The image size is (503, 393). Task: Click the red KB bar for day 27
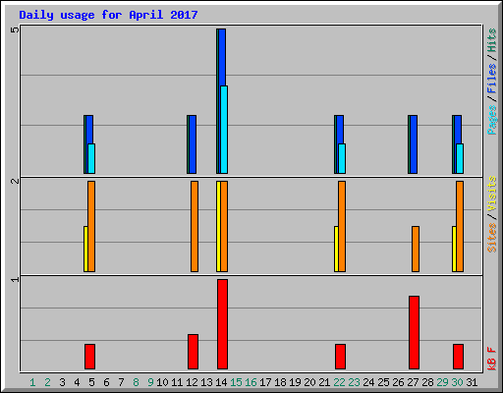click(x=414, y=332)
